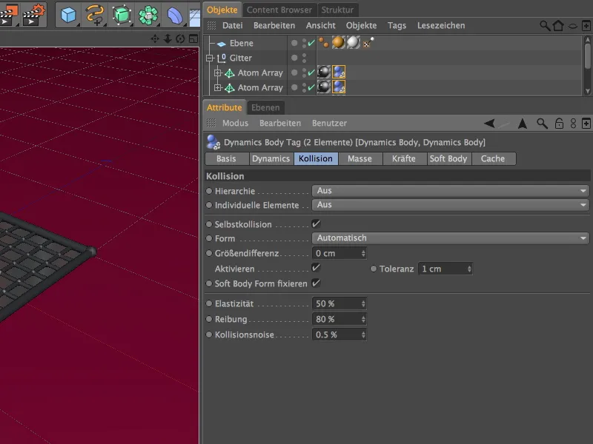Image resolution: width=593 pixels, height=444 pixels.
Task: Open the Datei menu
Action: coord(232,26)
